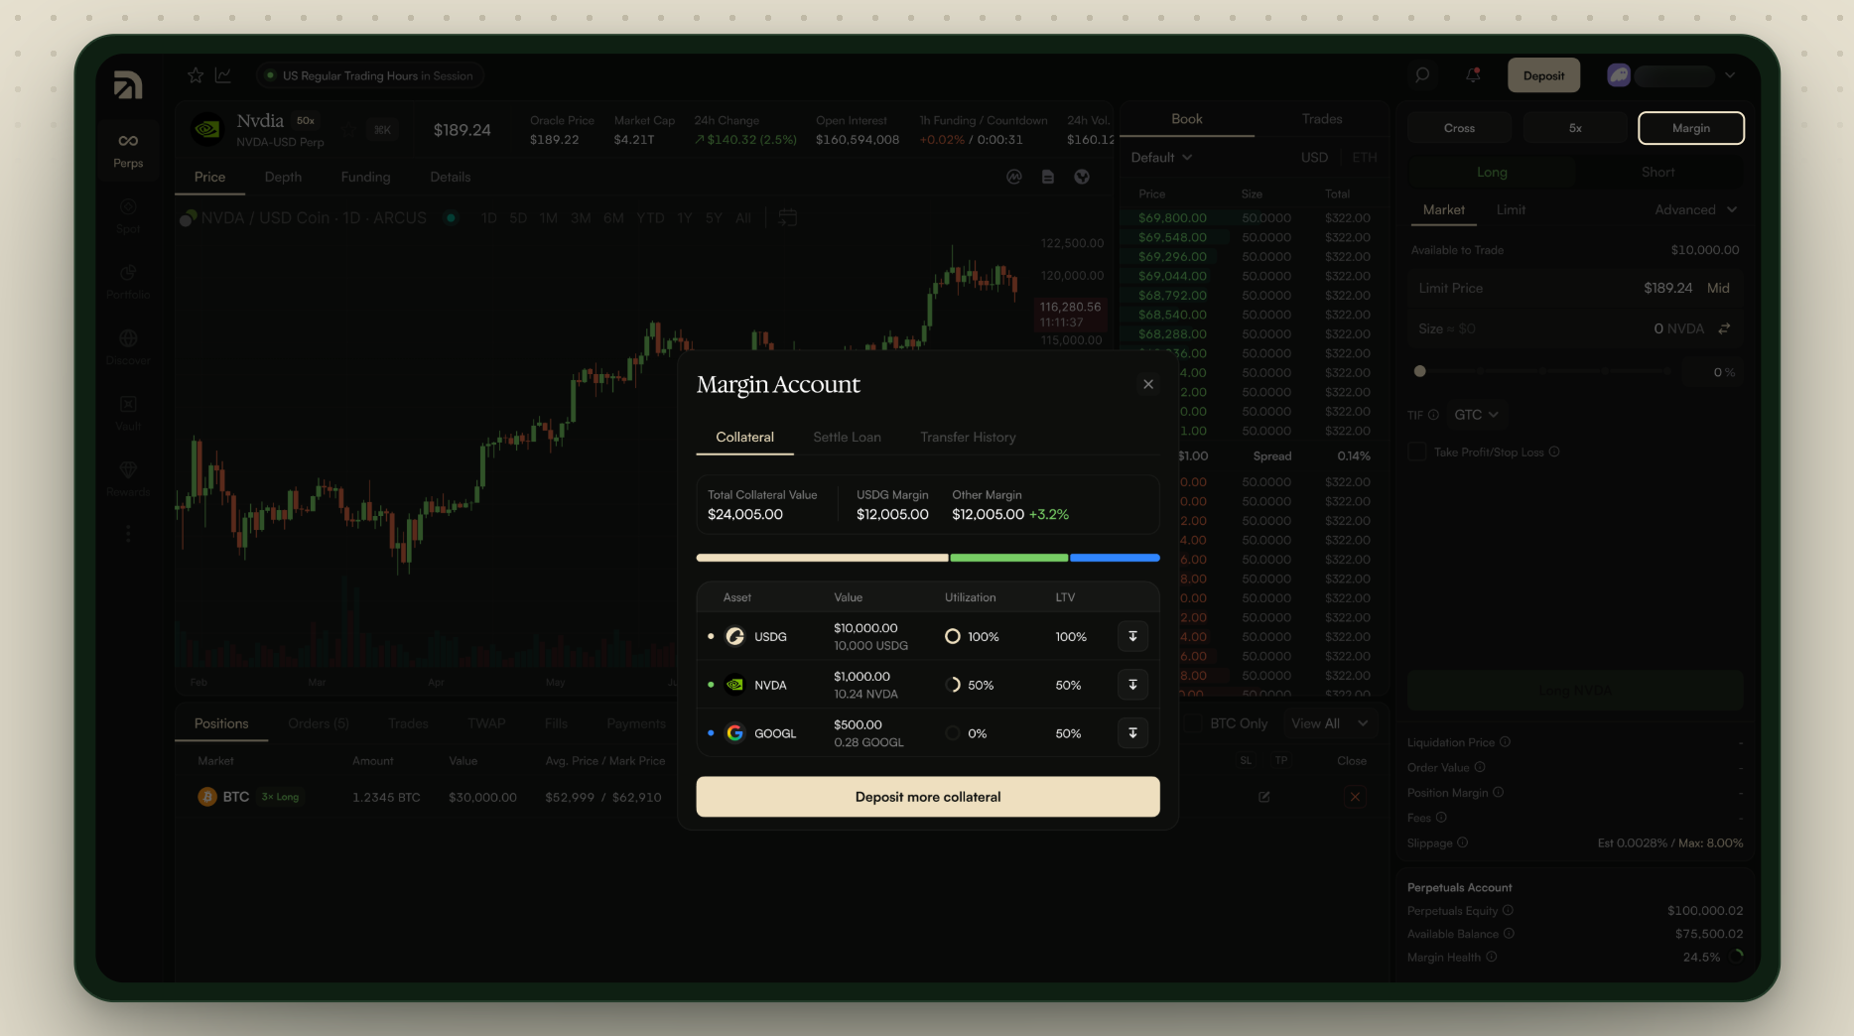
Task: Switch to Settle Loan tab
Action: pyautogui.click(x=847, y=437)
